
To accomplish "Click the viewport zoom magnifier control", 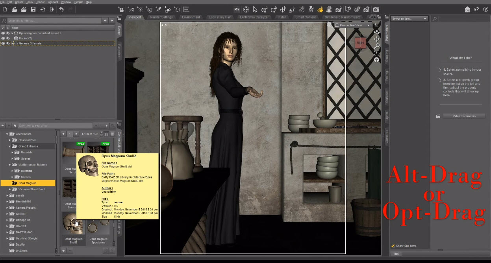I will pyautogui.click(x=377, y=46).
